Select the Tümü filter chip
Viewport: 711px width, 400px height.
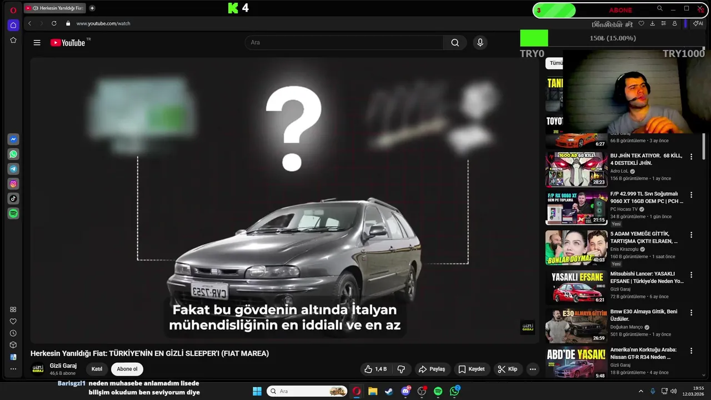[x=554, y=63]
